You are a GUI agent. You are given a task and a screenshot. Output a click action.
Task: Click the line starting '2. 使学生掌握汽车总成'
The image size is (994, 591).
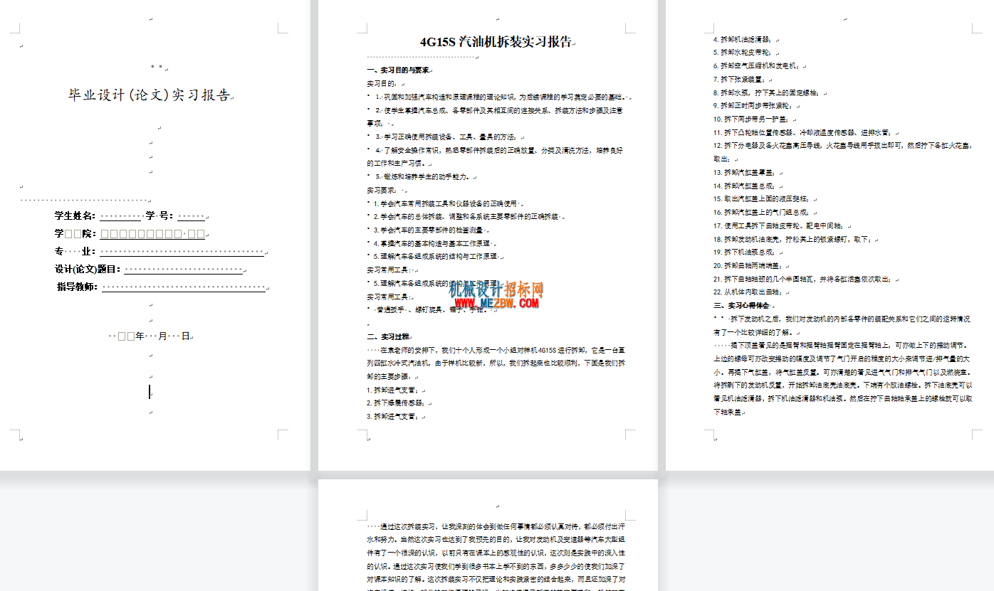[x=495, y=117]
